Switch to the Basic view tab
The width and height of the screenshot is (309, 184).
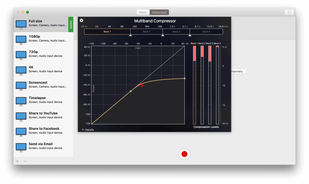coord(143,12)
